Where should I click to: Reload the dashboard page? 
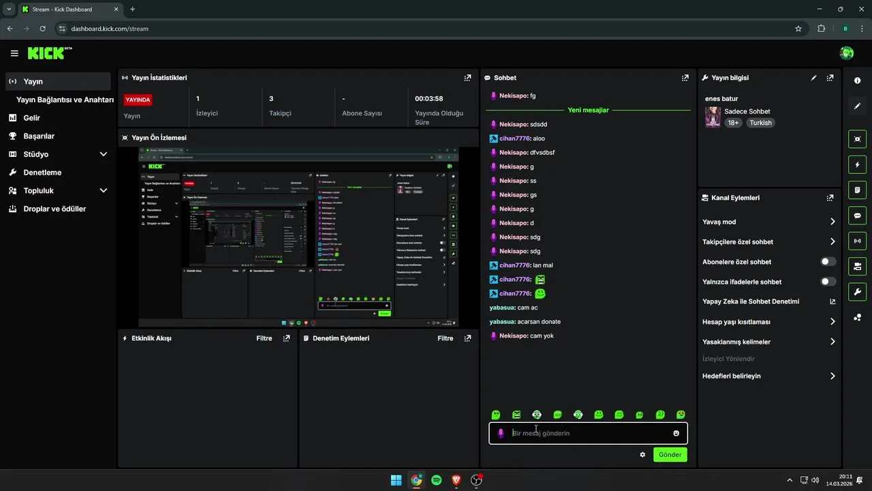point(43,29)
